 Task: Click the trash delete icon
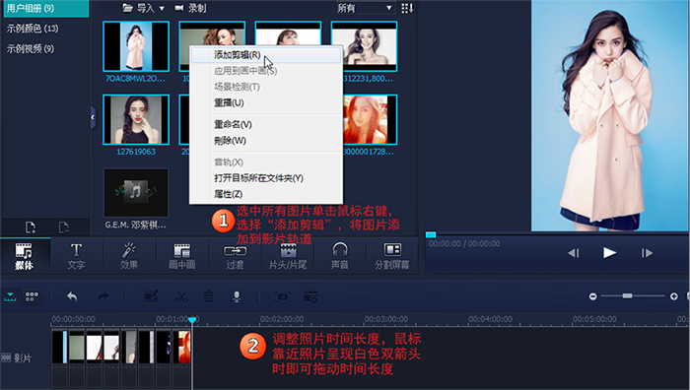coord(209,297)
